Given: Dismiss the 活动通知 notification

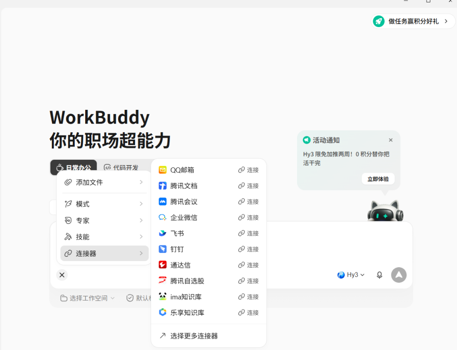Looking at the screenshot, I should [x=390, y=140].
